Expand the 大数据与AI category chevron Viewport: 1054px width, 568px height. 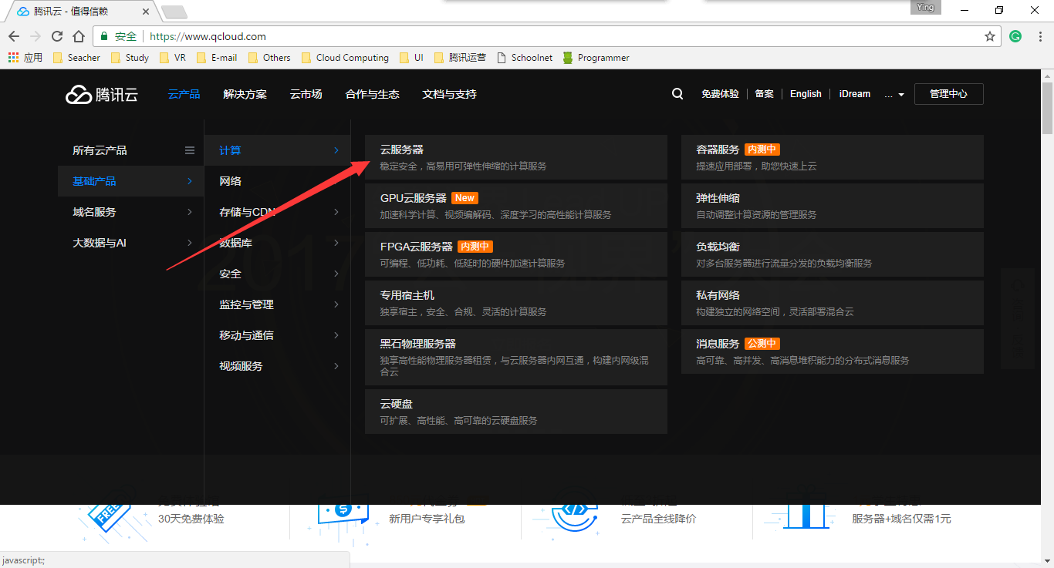click(190, 243)
